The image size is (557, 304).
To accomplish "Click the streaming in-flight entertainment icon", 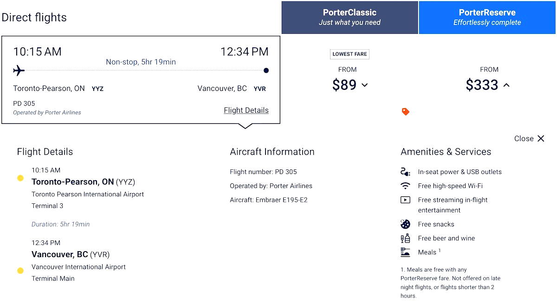I will [x=406, y=200].
